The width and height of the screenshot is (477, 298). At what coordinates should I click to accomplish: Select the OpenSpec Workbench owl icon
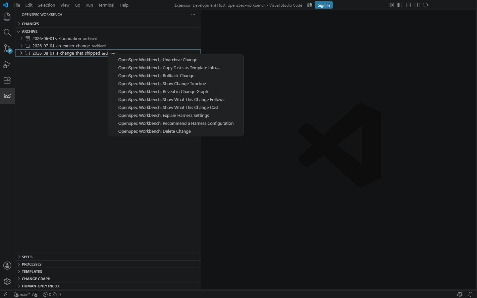tap(7, 96)
